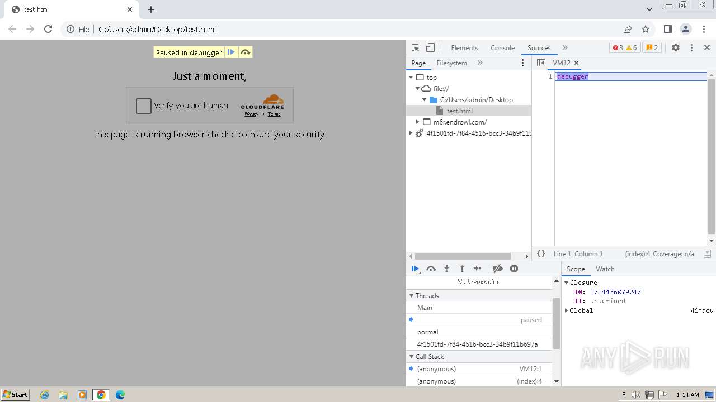Open errors and warnings counter

(x=625, y=48)
